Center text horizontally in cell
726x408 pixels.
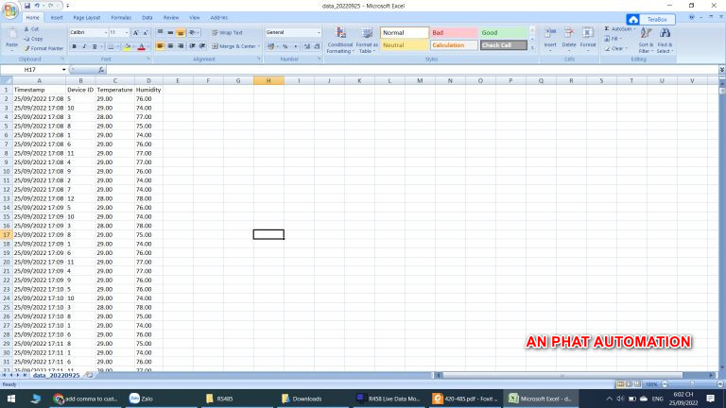pos(170,46)
